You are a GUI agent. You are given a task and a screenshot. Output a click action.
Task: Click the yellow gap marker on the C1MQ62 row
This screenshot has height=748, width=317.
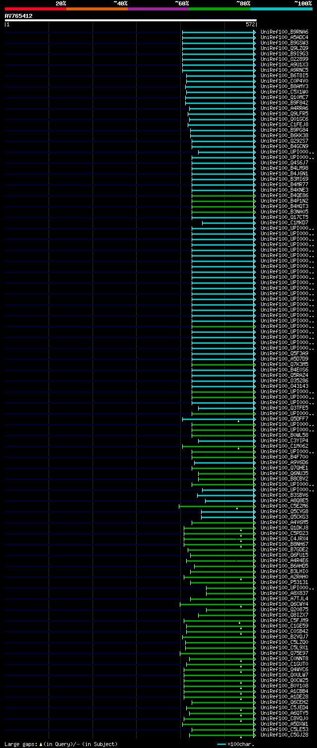238,448
